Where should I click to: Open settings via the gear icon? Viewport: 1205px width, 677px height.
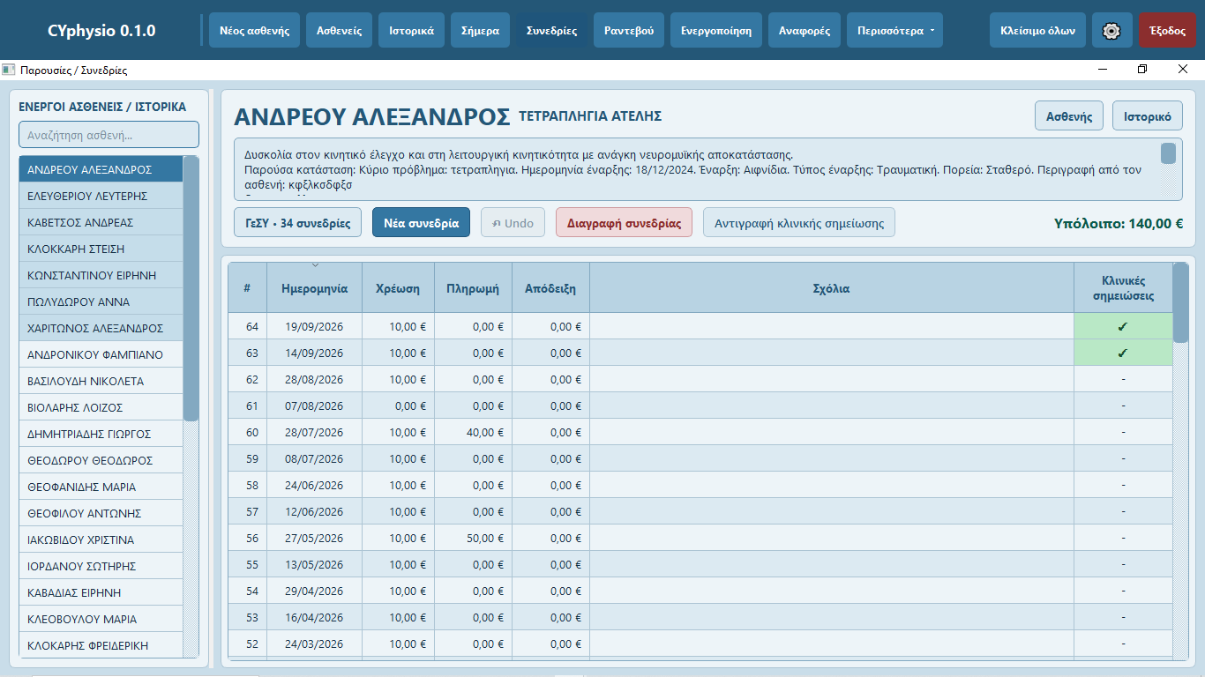pyautogui.click(x=1111, y=30)
